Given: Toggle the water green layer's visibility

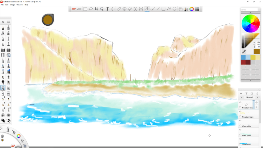Looking at the screenshot, I should (240, 130).
